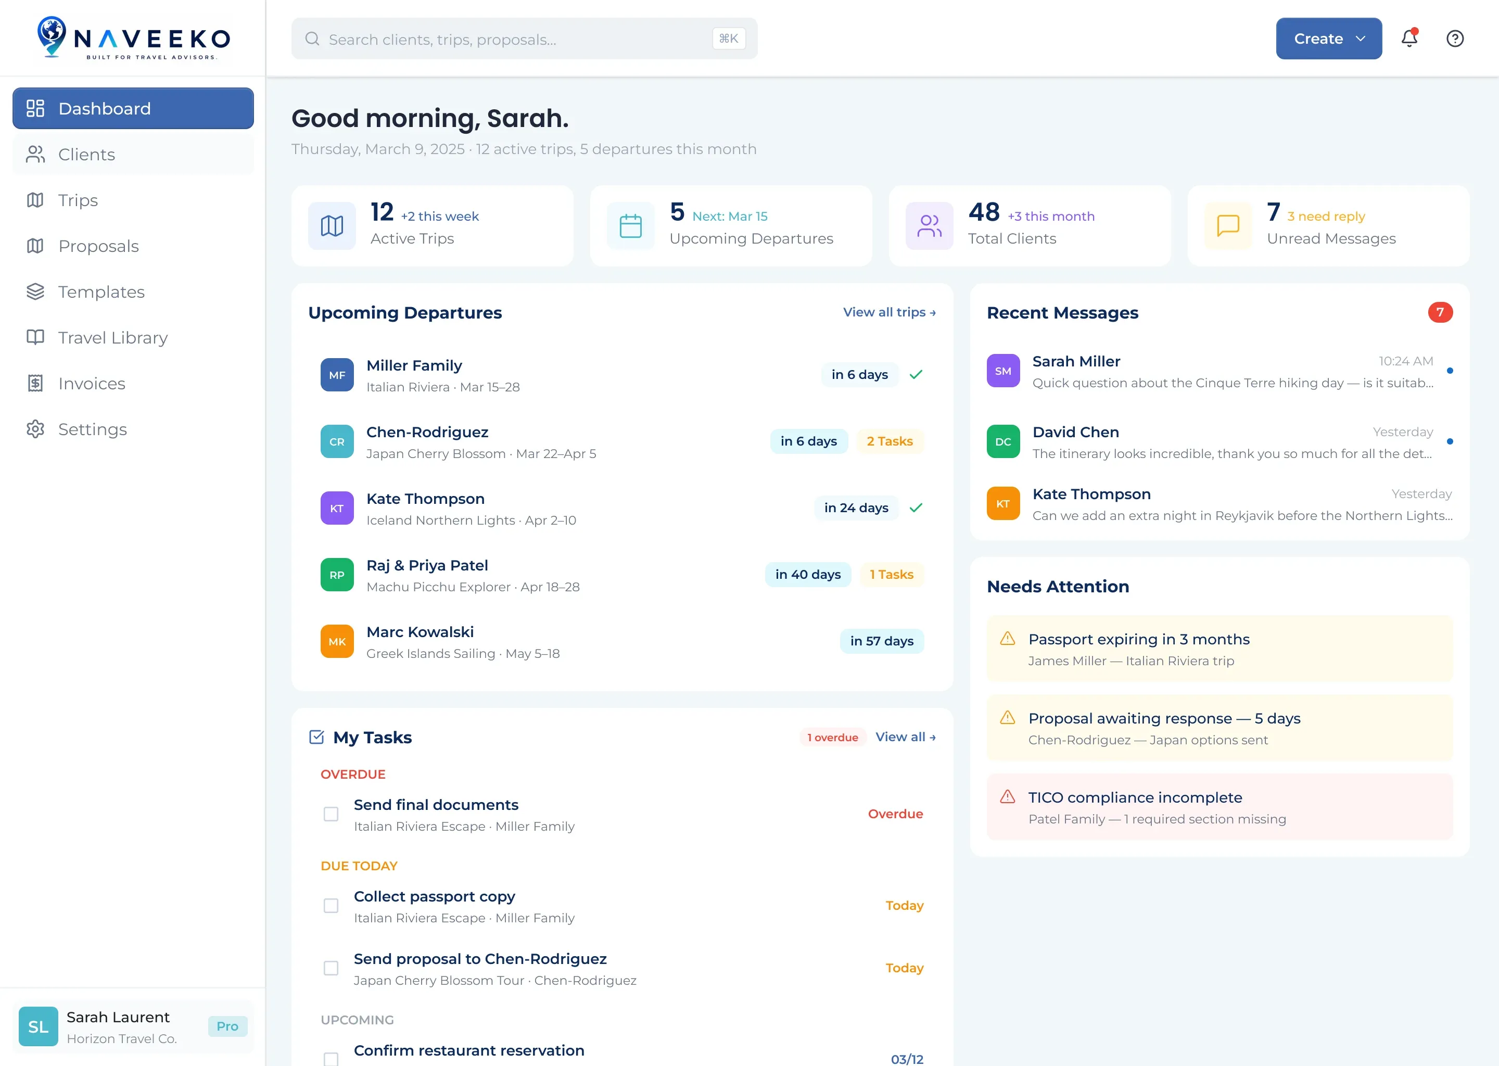1499x1066 pixels.
Task: Click the Active Trips map icon
Action: click(332, 226)
